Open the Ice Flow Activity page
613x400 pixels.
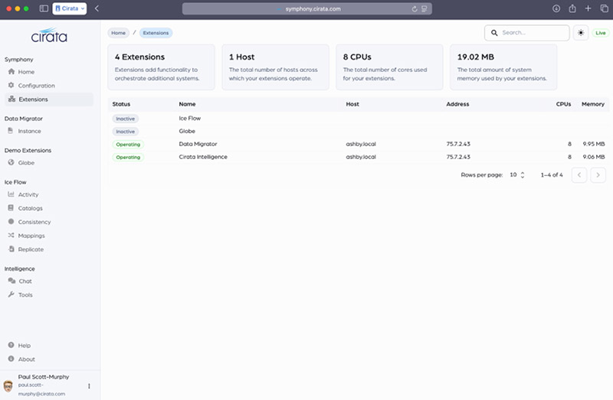point(28,194)
